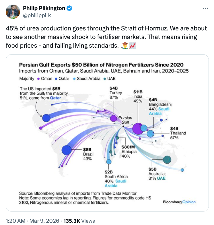Open the three-dot more options menu
The height and width of the screenshot is (225, 214).
[x=205, y=8]
